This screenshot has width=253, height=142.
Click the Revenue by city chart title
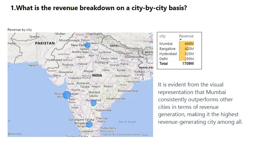click(x=20, y=30)
